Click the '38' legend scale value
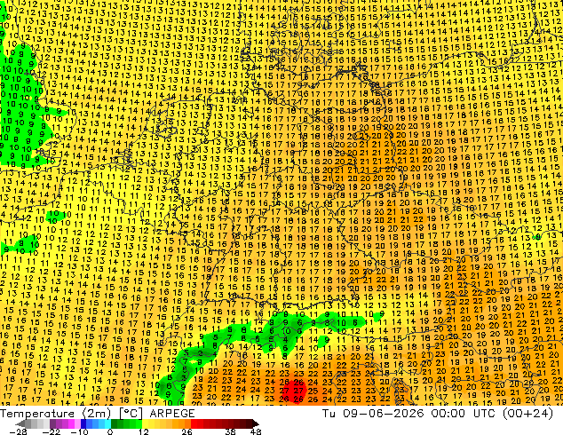 coord(231,431)
